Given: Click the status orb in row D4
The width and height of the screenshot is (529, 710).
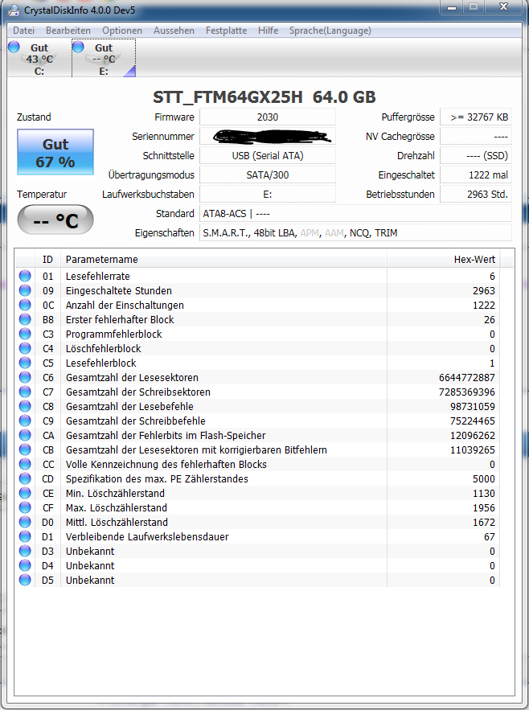Looking at the screenshot, I should [x=25, y=565].
